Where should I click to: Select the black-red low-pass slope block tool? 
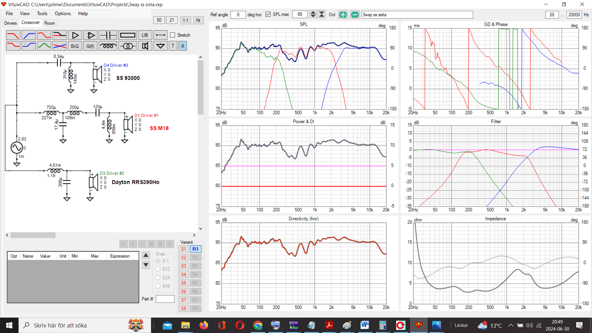[60, 35]
